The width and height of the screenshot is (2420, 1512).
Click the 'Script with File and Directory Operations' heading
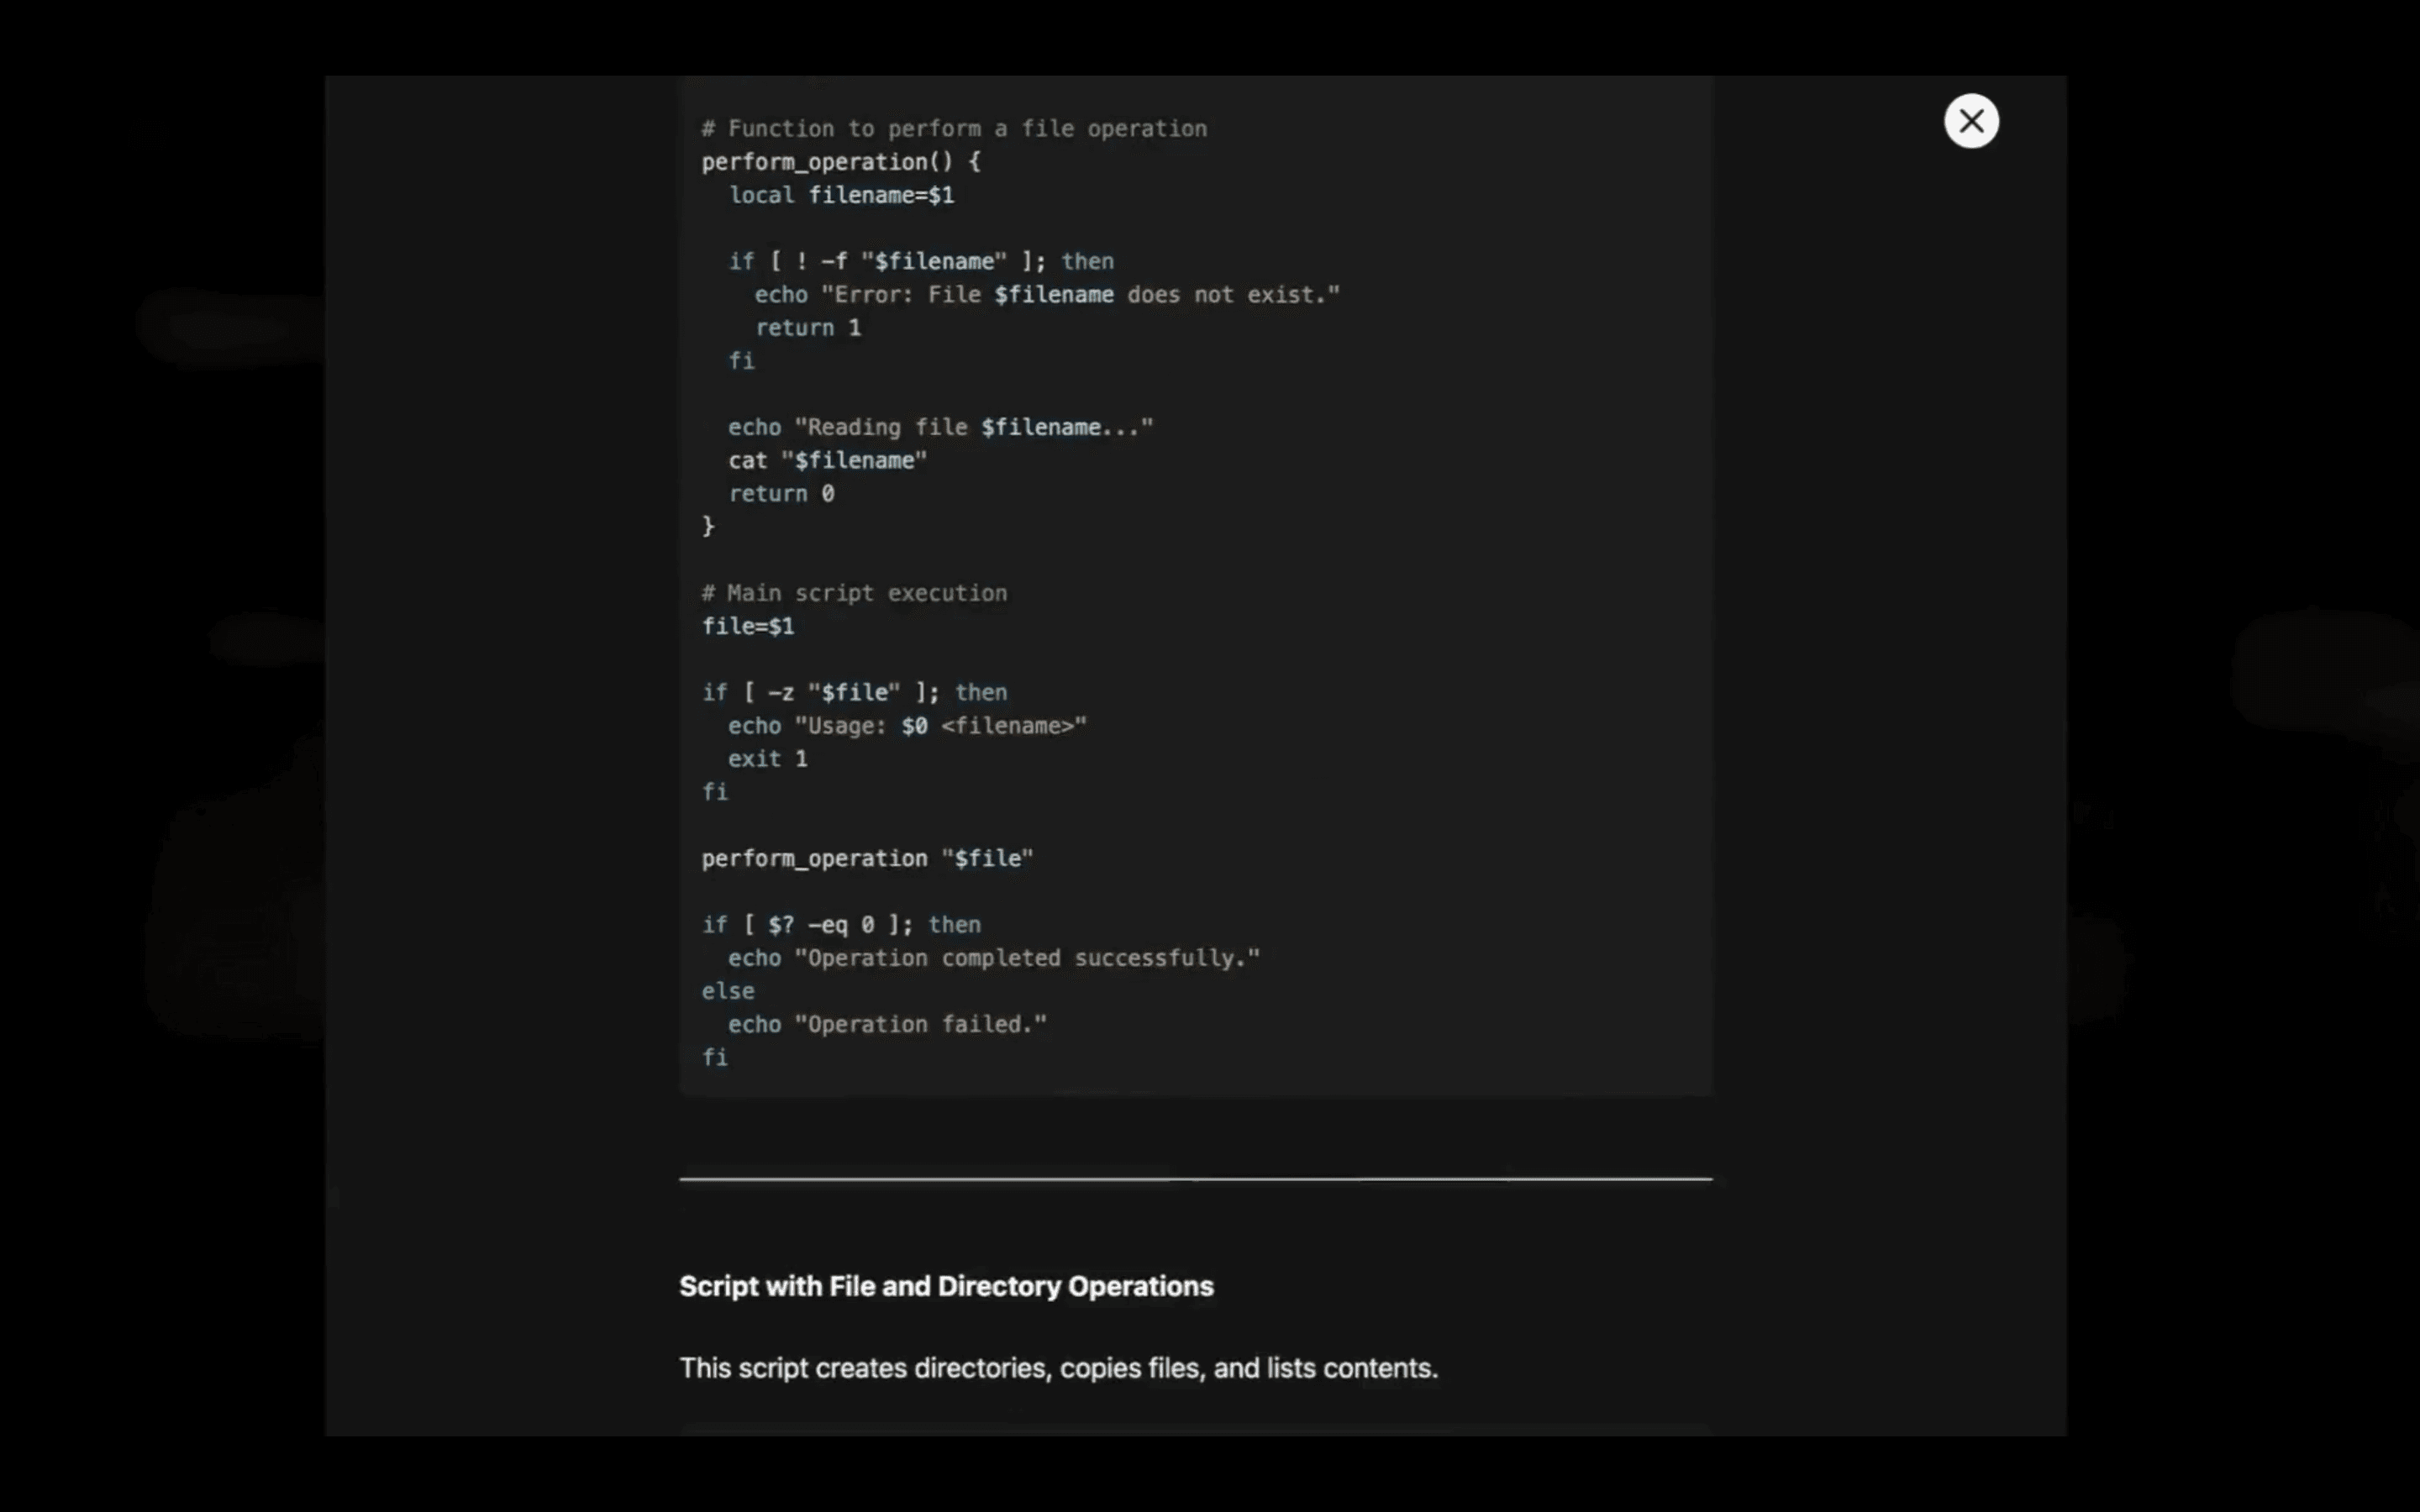pyautogui.click(x=945, y=1286)
